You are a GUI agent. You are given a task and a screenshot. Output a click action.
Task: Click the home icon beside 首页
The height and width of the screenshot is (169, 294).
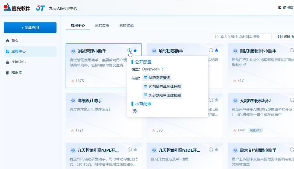pos(7,41)
